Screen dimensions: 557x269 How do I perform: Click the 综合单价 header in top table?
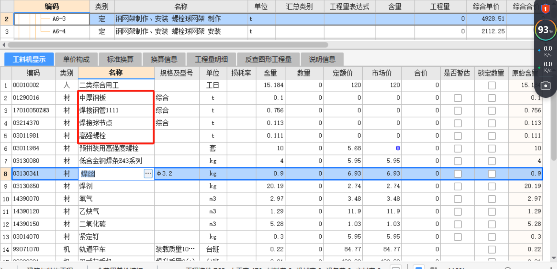pos(487,7)
